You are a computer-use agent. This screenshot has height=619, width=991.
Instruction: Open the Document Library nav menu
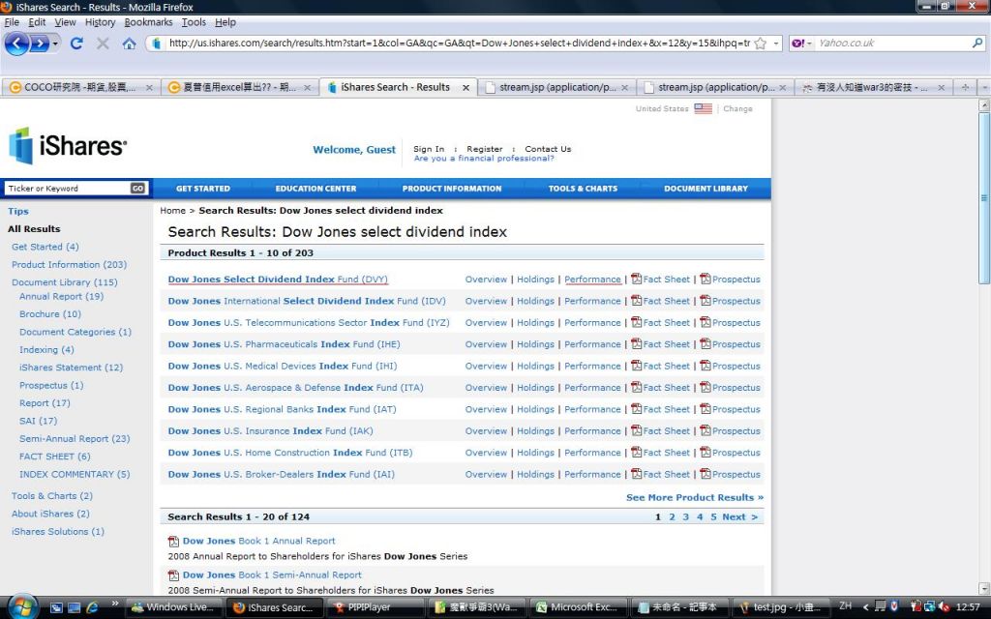(706, 189)
